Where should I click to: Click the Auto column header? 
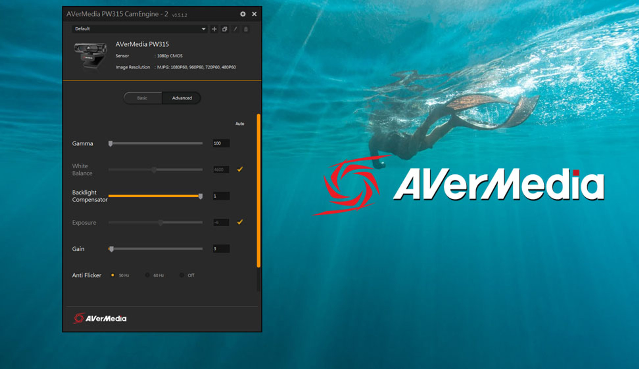(240, 124)
